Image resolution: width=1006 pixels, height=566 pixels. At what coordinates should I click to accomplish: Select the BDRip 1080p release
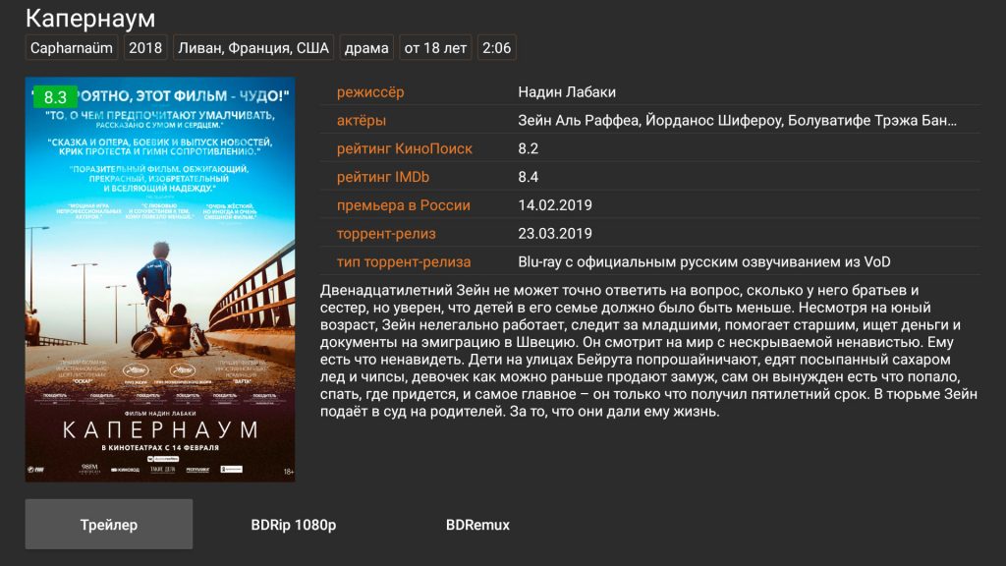click(x=293, y=525)
